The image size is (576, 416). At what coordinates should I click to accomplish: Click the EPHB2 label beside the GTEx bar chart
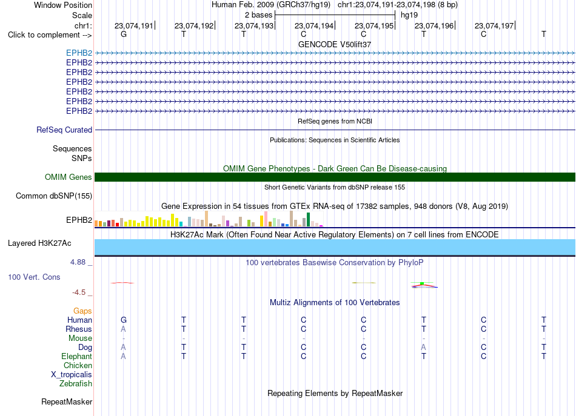tap(79, 220)
